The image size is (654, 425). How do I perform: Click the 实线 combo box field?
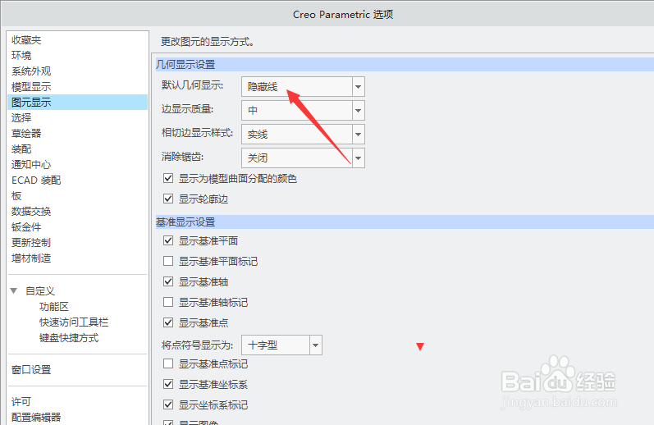tap(297, 135)
